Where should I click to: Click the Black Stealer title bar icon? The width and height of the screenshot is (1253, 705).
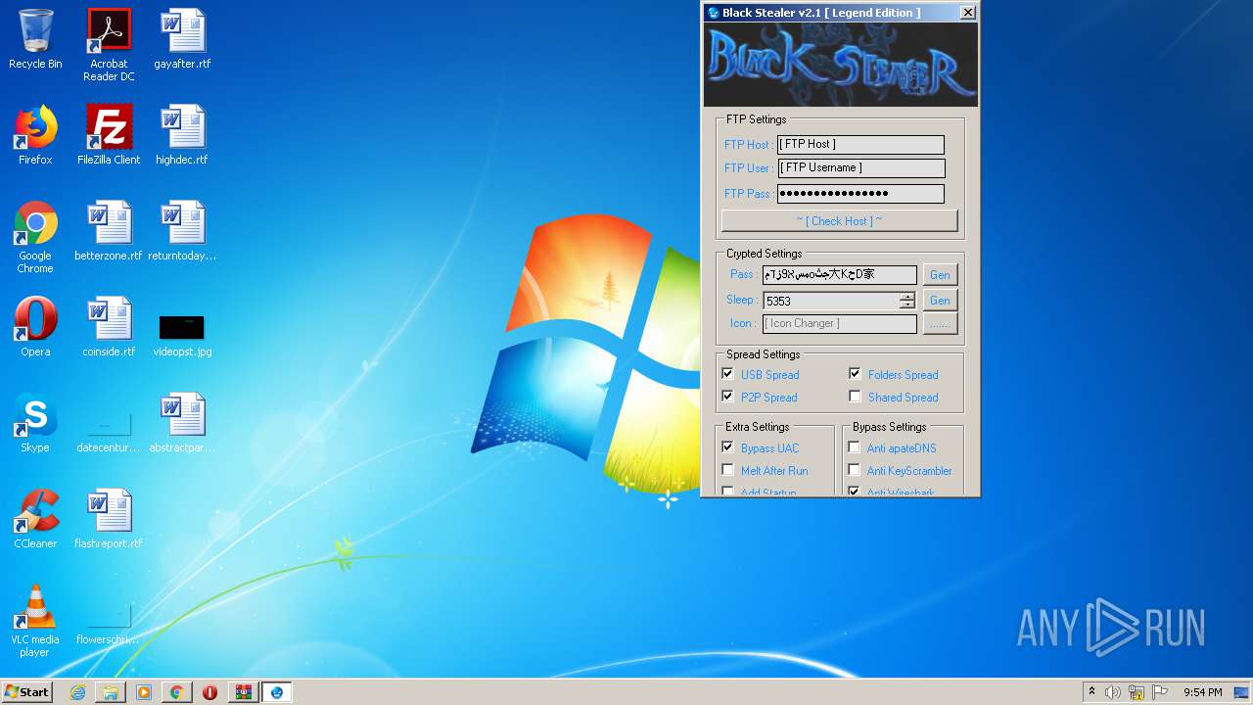(x=713, y=13)
